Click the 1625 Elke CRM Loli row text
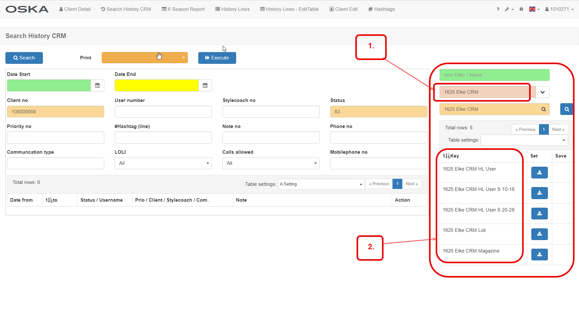This screenshot has height=322, width=579. click(x=464, y=230)
